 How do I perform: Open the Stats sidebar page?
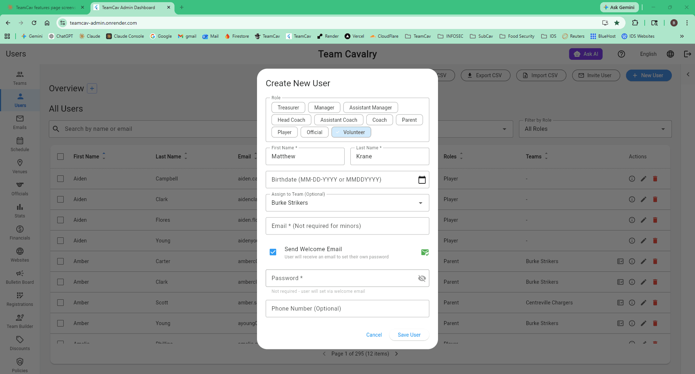click(x=20, y=211)
